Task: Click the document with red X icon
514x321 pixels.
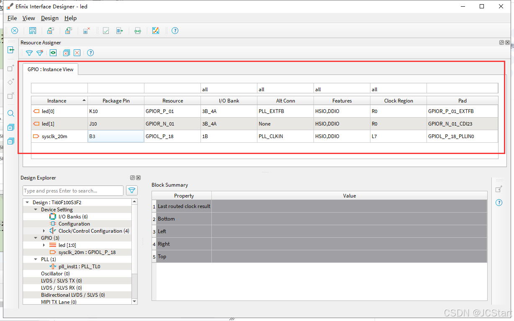Action: click(87, 31)
